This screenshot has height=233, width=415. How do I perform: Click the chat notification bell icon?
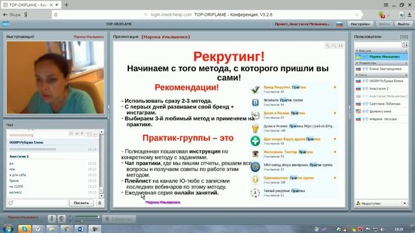click(100, 203)
